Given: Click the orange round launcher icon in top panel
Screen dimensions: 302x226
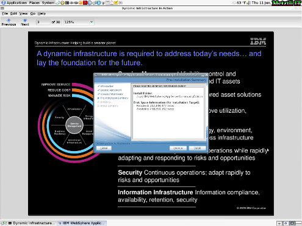Looking at the screenshot, I should pyautogui.click(x=81, y=3).
